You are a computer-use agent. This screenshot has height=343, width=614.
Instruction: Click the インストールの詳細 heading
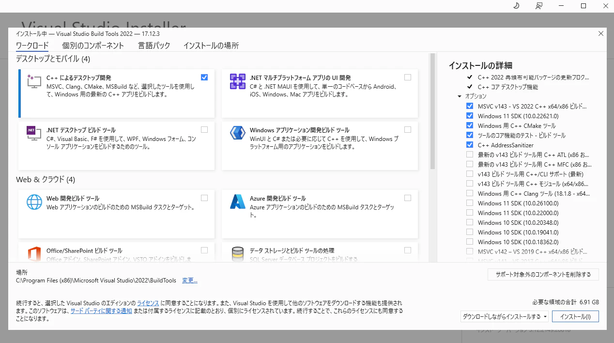pos(480,65)
